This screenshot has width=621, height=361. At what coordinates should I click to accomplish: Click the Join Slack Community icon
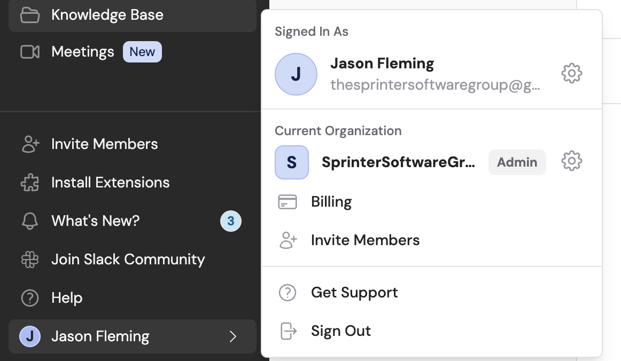point(30,259)
